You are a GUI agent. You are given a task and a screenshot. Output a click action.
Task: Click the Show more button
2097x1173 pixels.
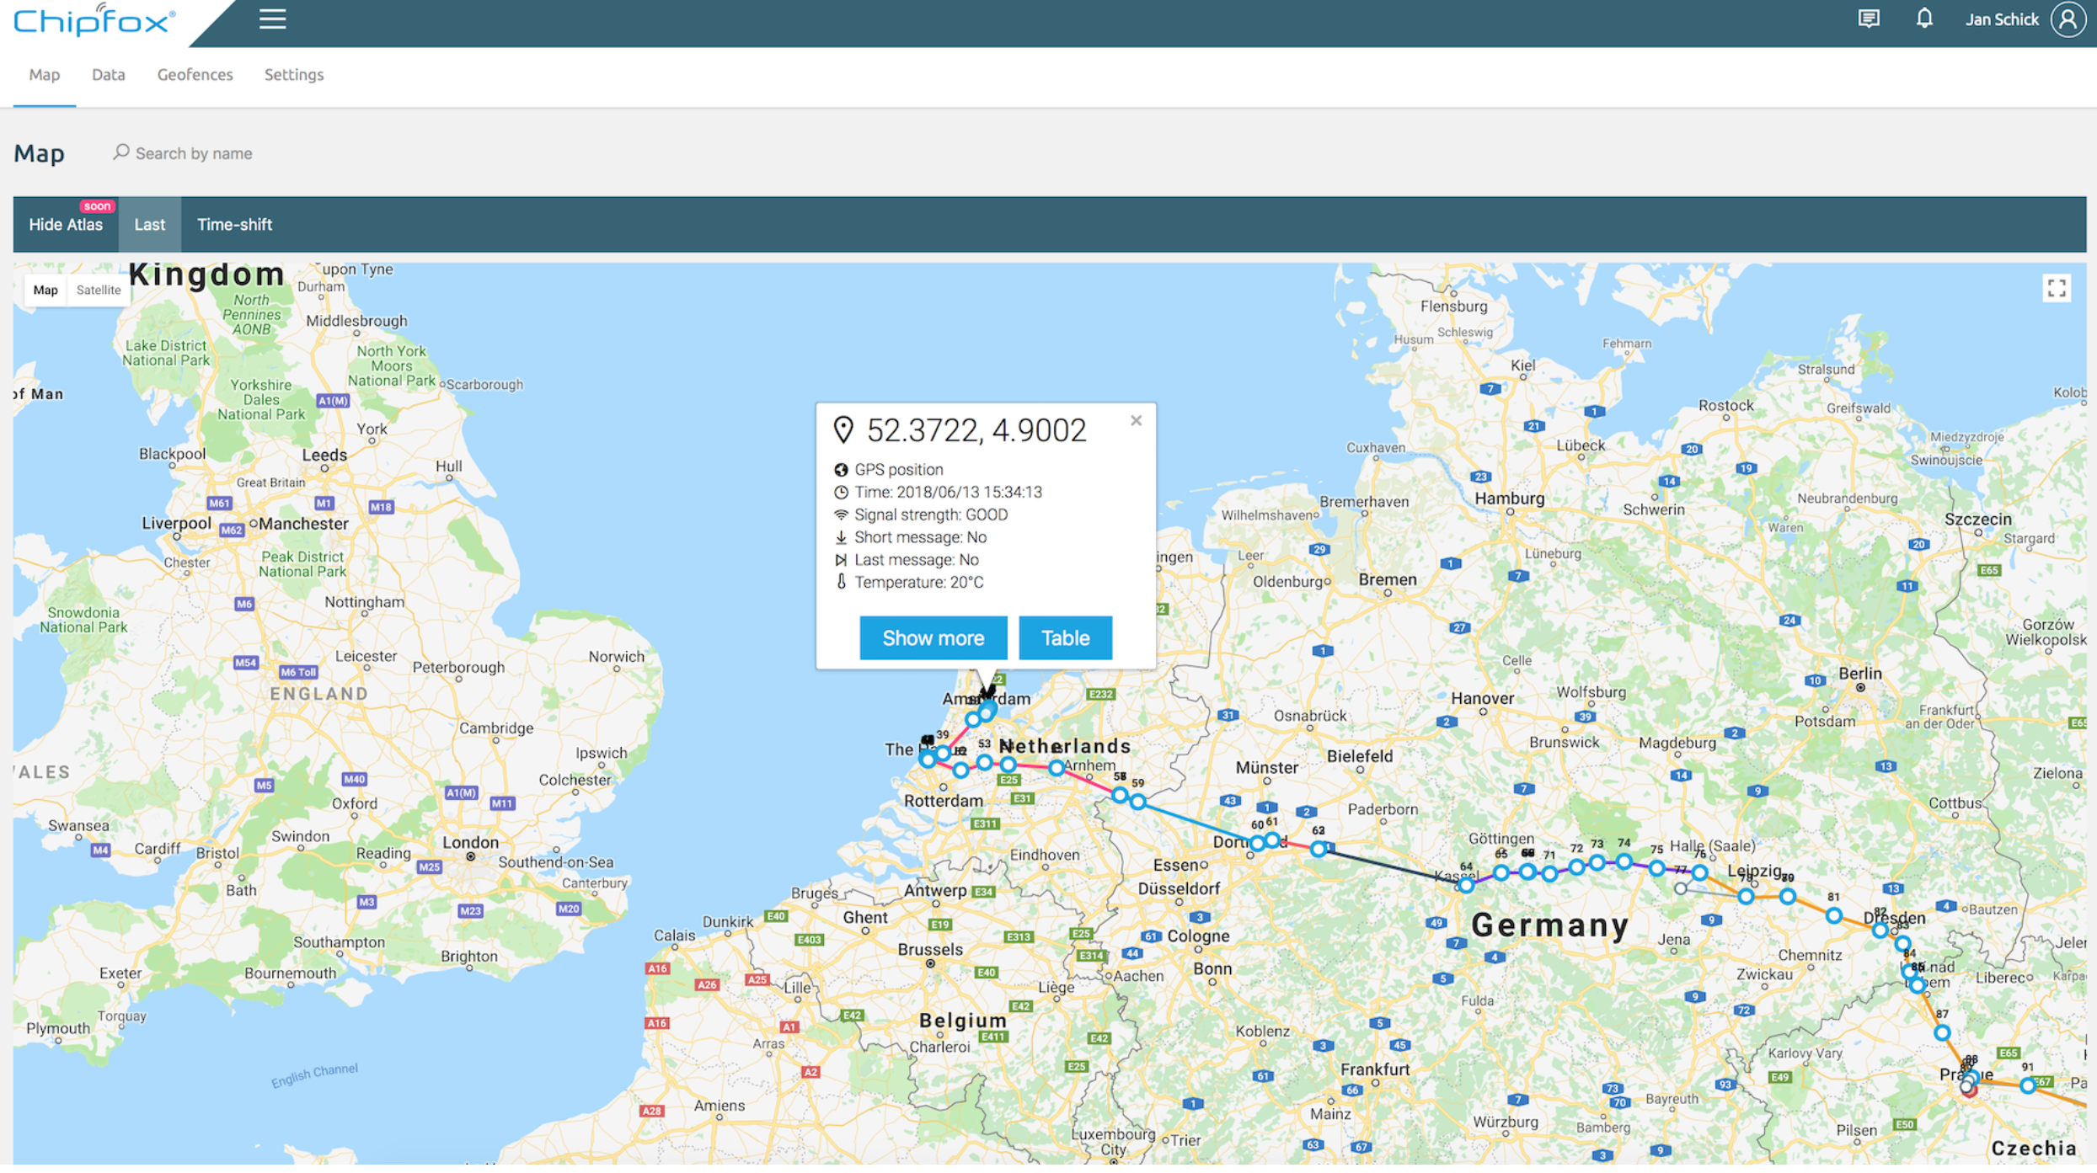coord(933,638)
